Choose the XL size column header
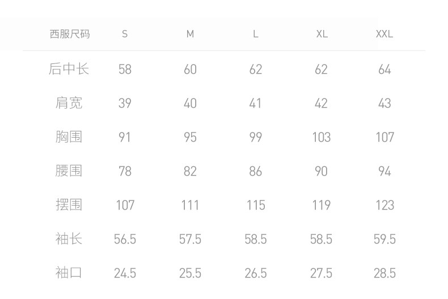Viewport: 448px width, 299px height. point(322,34)
